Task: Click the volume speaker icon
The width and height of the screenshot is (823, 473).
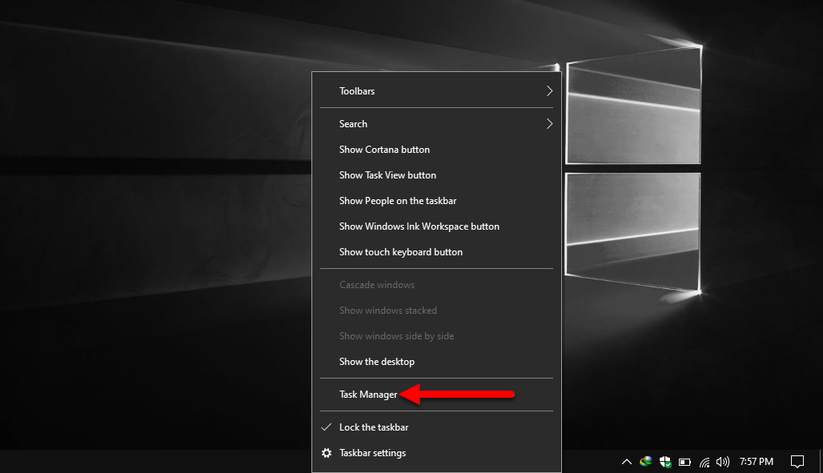Action: click(x=723, y=462)
